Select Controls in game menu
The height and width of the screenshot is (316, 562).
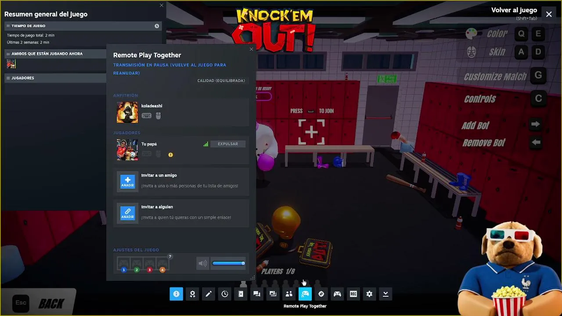480,99
